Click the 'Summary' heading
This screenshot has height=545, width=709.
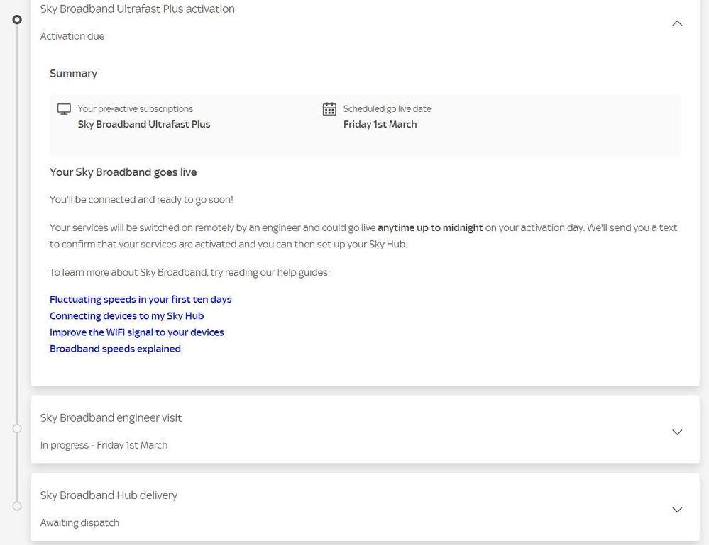(x=73, y=74)
